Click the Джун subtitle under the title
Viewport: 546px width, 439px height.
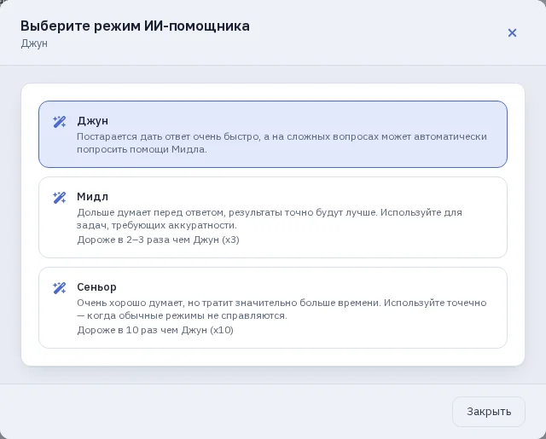tap(34, 43)
